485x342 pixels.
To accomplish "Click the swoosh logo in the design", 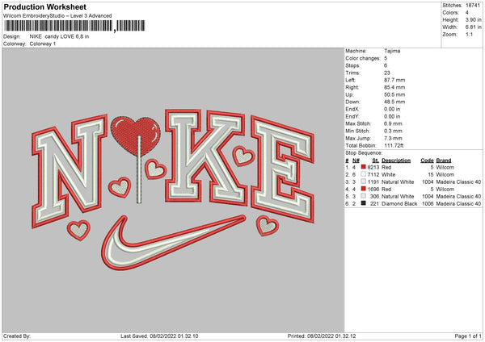I will coord(173,243).
